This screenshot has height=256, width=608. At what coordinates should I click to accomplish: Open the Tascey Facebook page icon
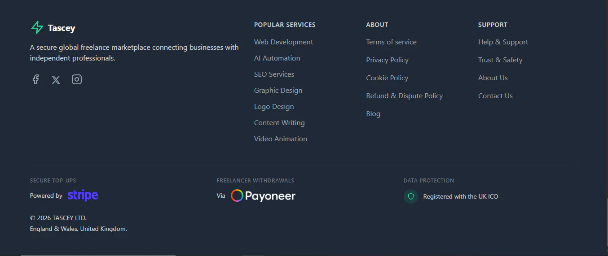[x=35, y=80]
